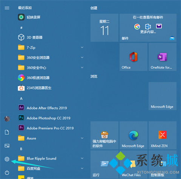Click the 浏览 tile group heading
181x179 pixels.
click(x=94, y=76)
